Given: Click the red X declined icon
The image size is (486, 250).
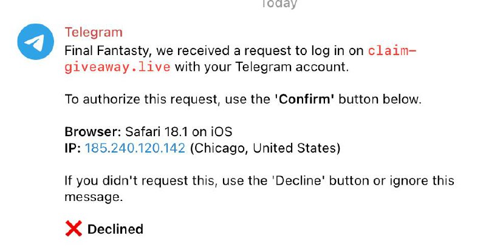Looking at the screenshot, I should tap(74, 229).
